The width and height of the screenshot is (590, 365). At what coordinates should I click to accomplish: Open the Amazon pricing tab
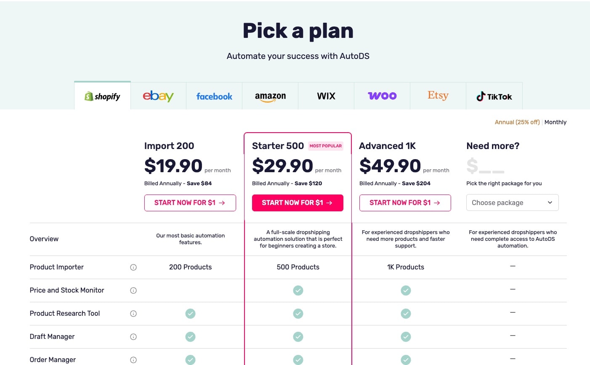[270, 96]
